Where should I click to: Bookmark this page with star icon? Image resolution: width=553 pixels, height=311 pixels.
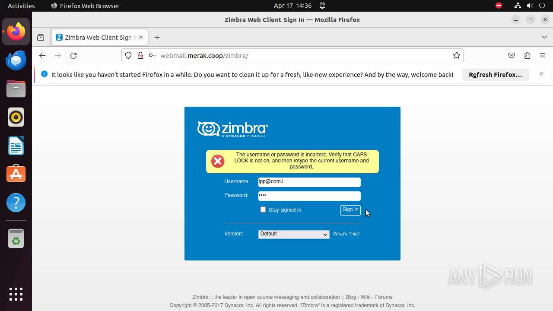(x=457, y=56)
